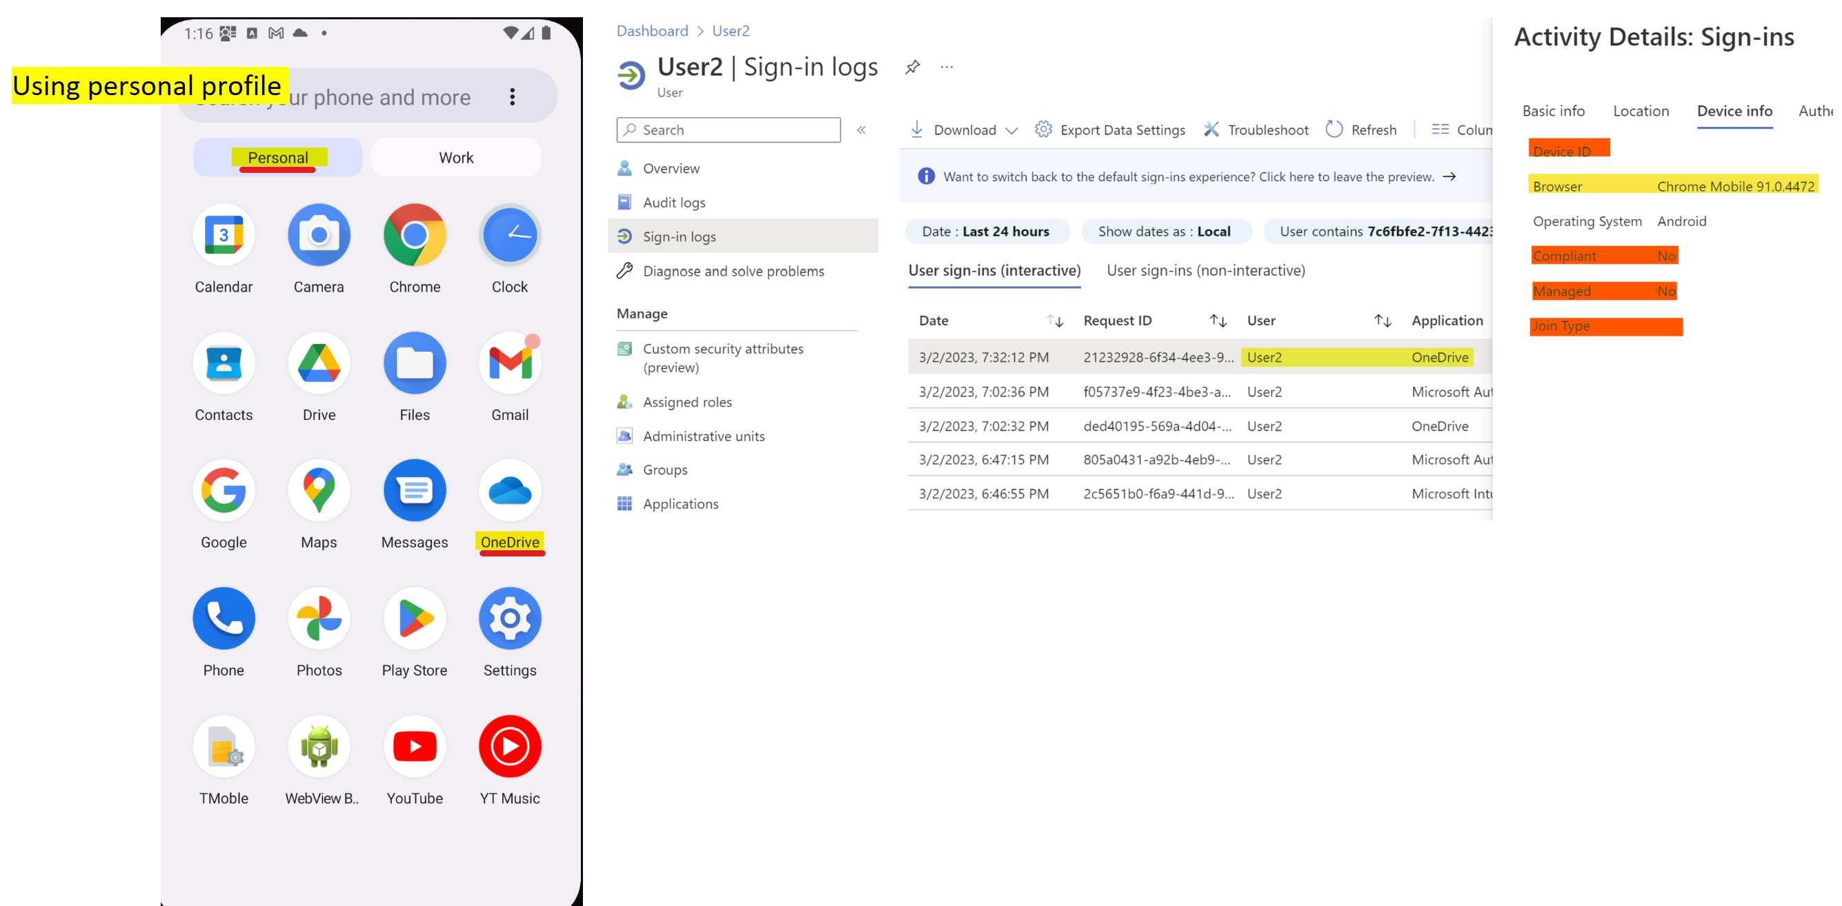1842x906 pixels.
Task: Open the Date Last 24 hours filter
Action: click(986, 232)
